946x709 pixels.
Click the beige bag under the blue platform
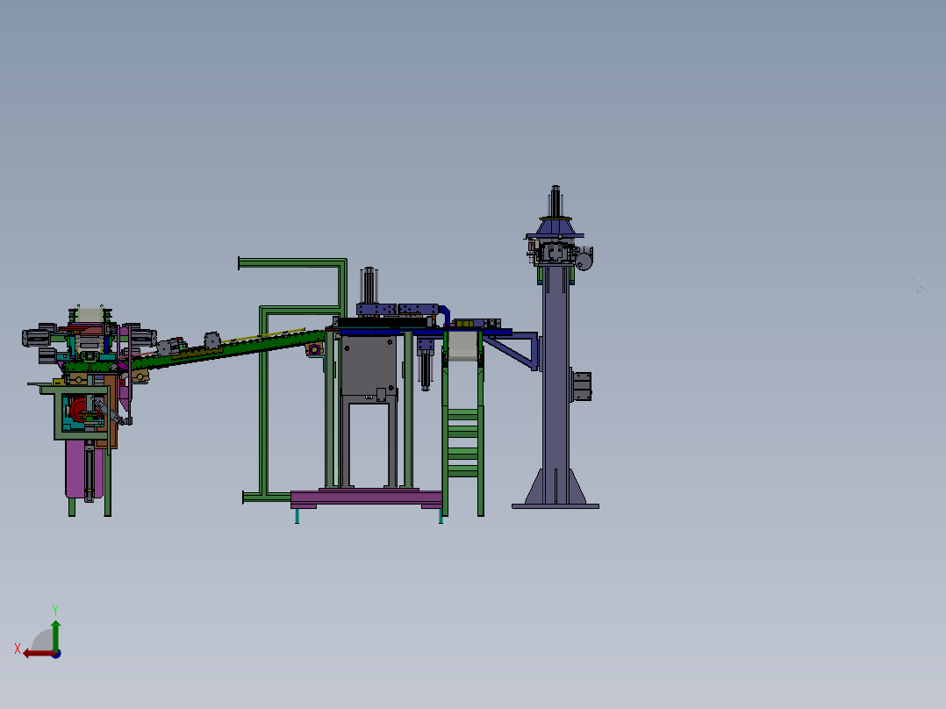click(x=462, y=345)
